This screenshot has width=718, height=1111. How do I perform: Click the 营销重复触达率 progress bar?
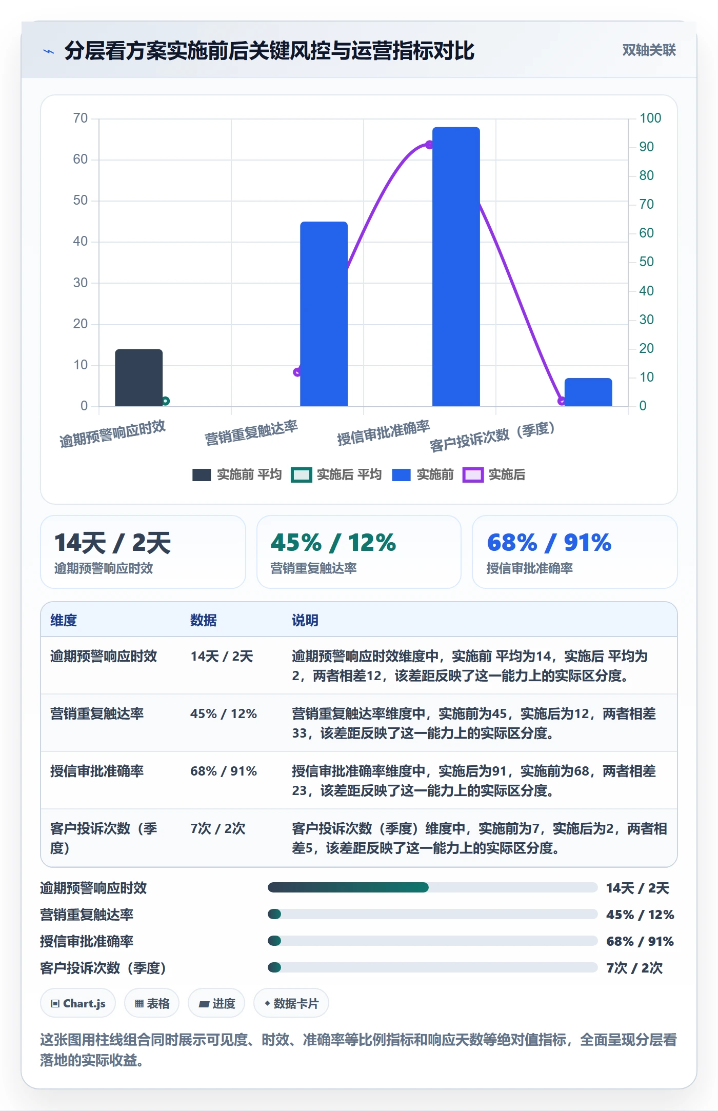432,914
